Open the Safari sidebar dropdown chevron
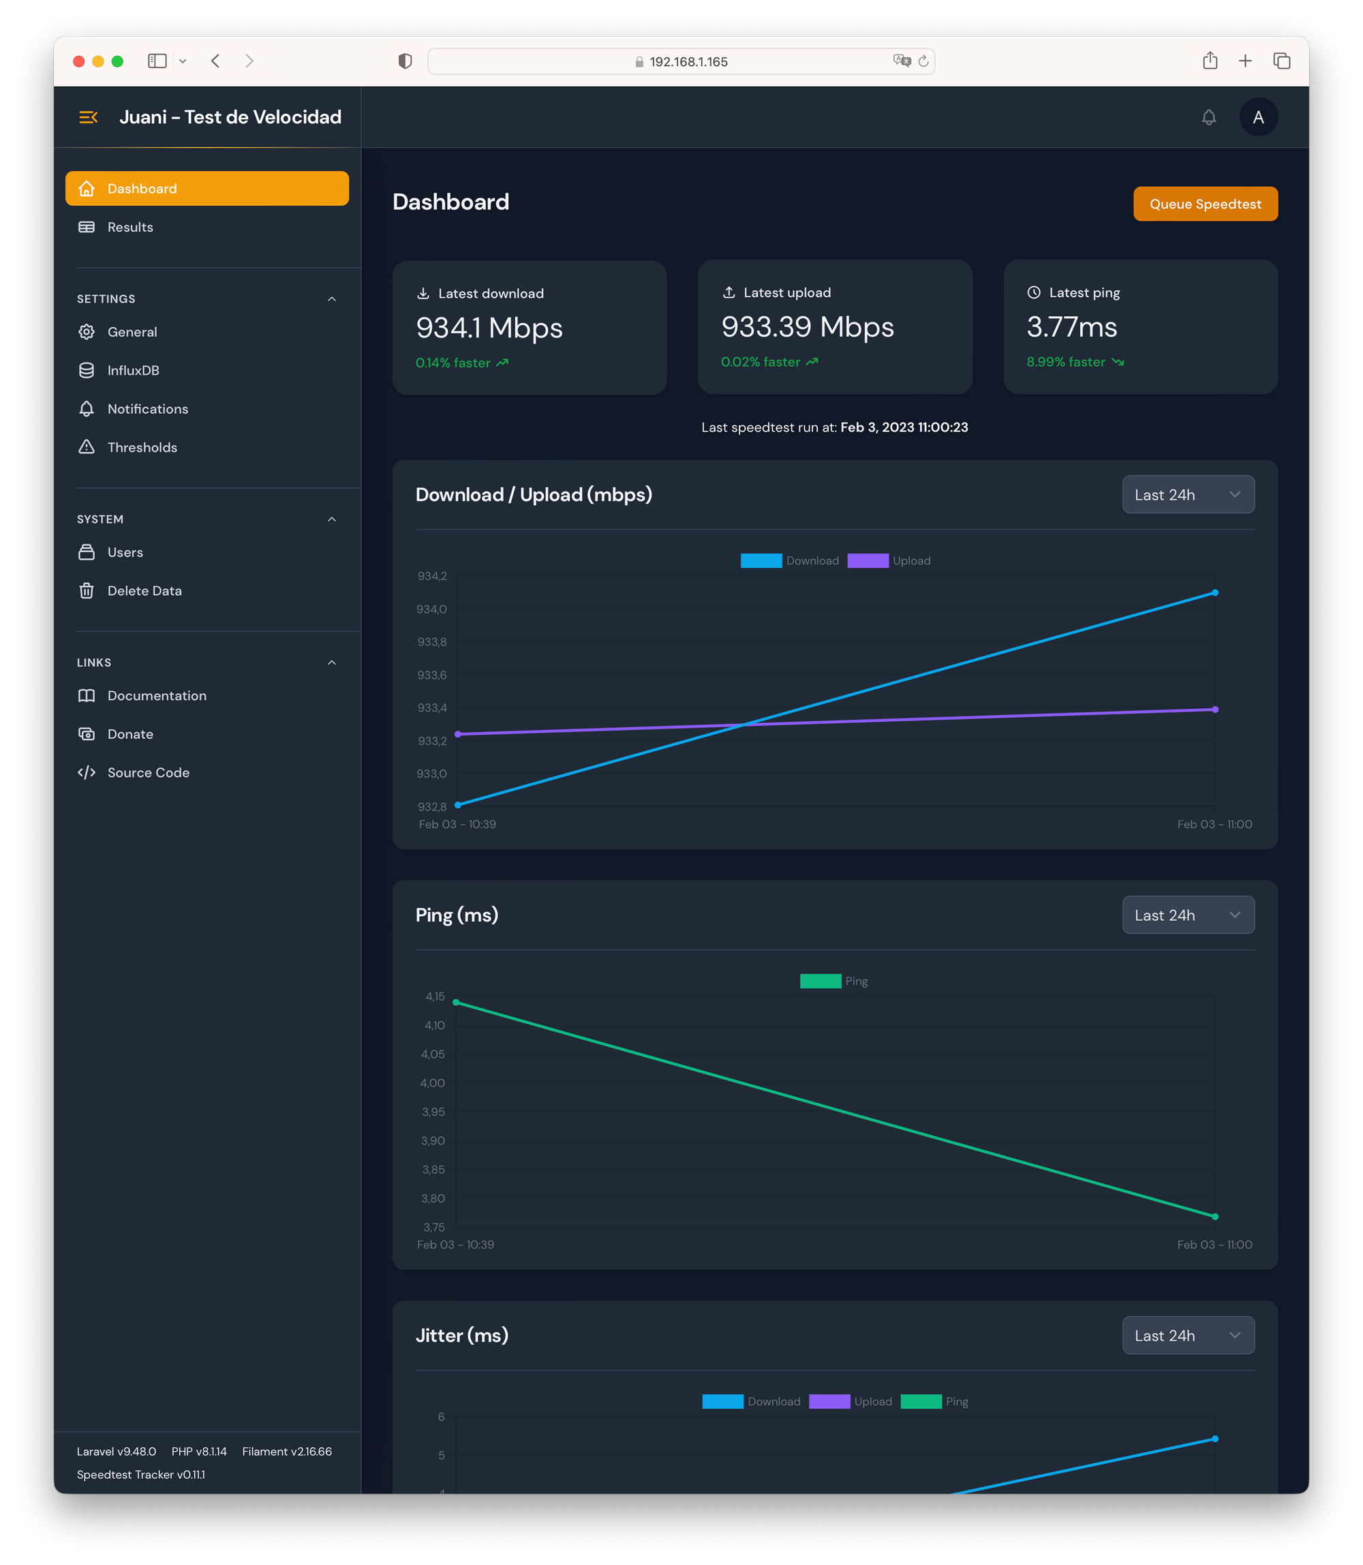1363x1565 pixels. click(183, 61)
